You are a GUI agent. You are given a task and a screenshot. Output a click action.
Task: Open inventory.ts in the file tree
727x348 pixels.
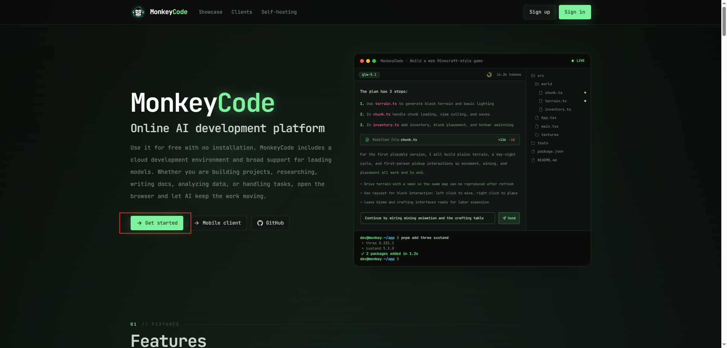pyautogui.click(x=558, y=109)
